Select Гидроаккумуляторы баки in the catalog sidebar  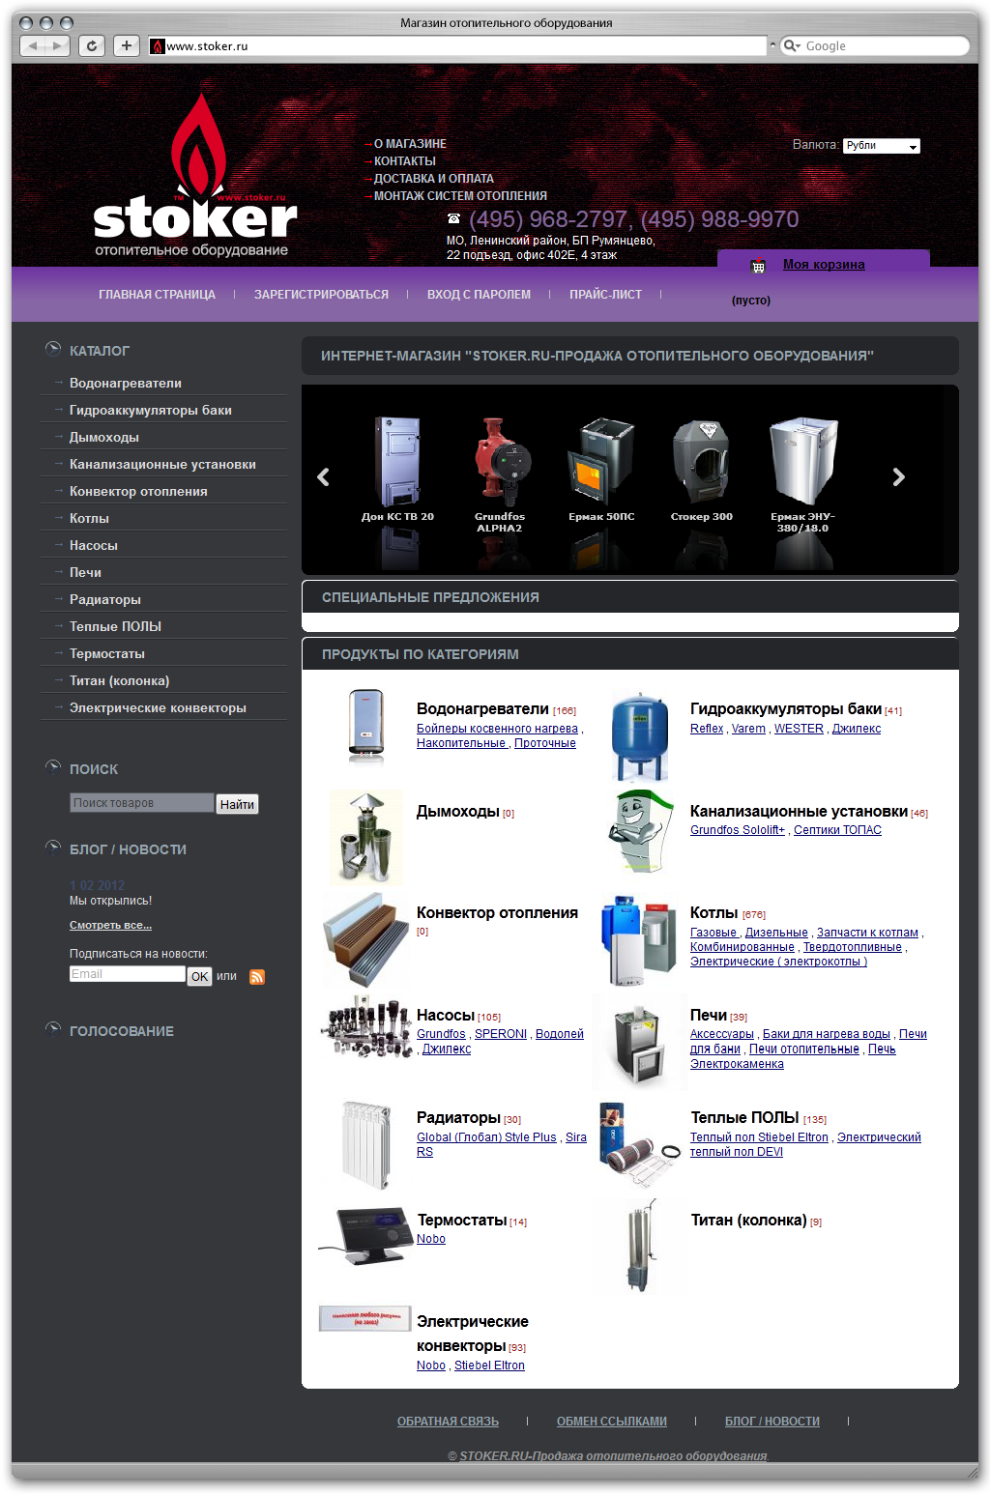151,411
